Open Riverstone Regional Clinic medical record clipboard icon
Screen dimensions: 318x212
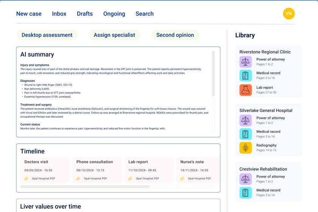pyautogui.click(x=245, y=75)
